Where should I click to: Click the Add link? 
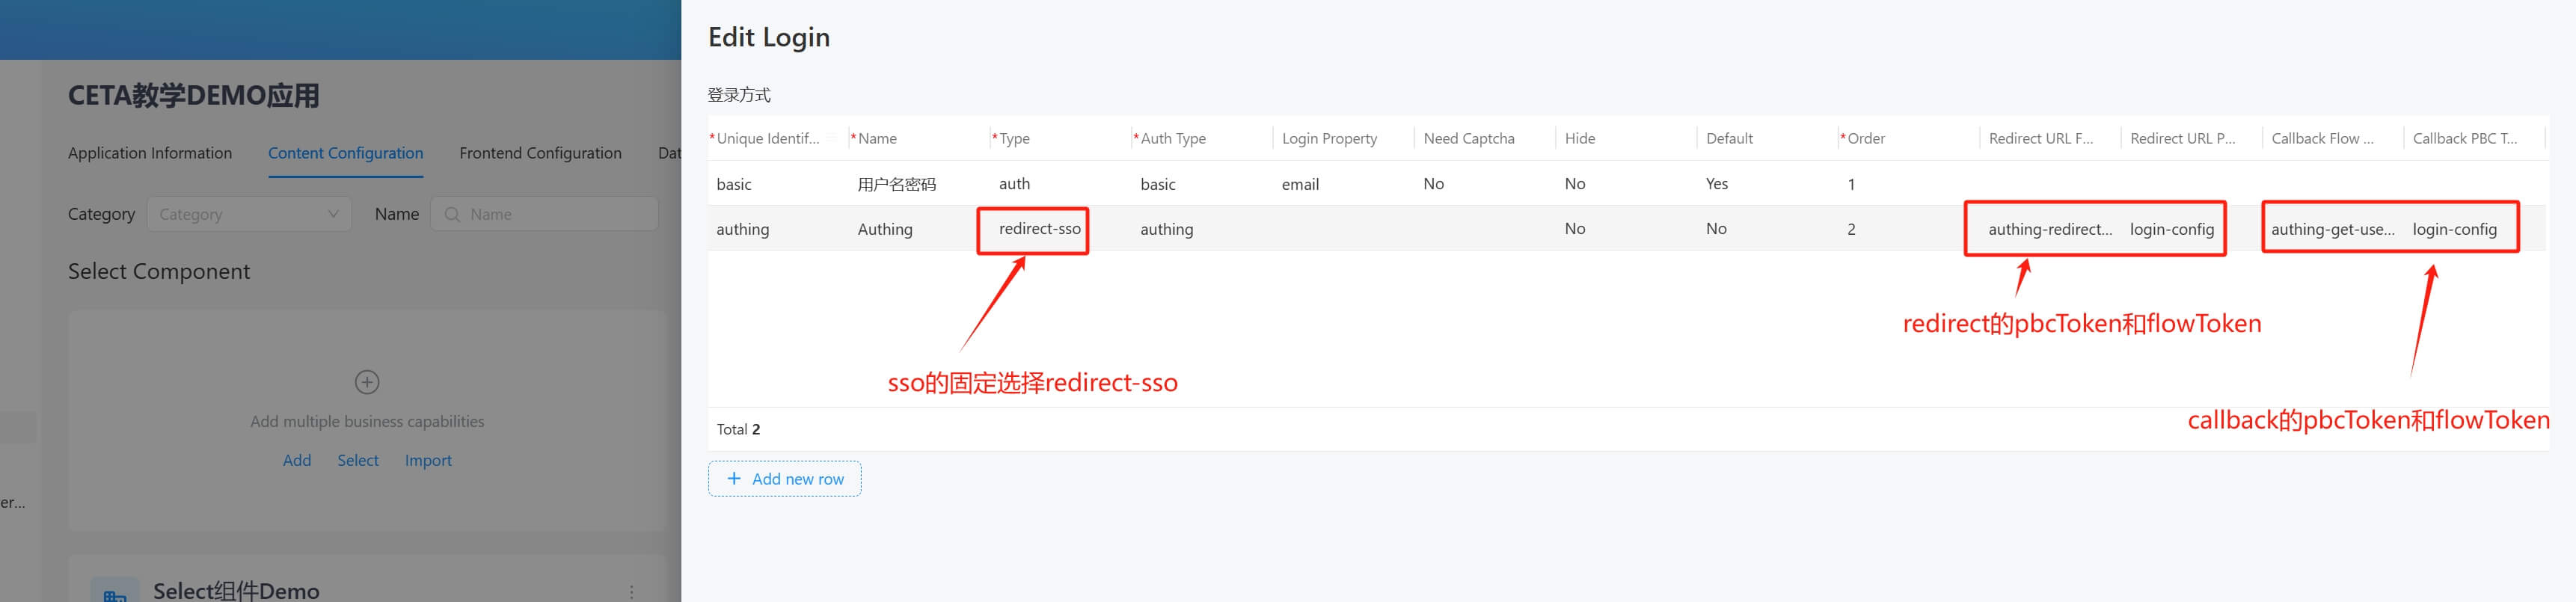point(297,460)
